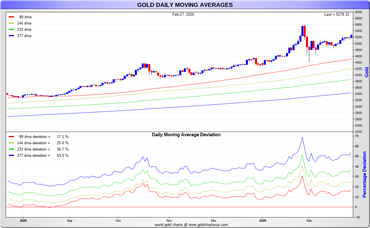Select the 2026 marker on the time axis
This screenshot has height=228, width=370.
click(262, 220)
